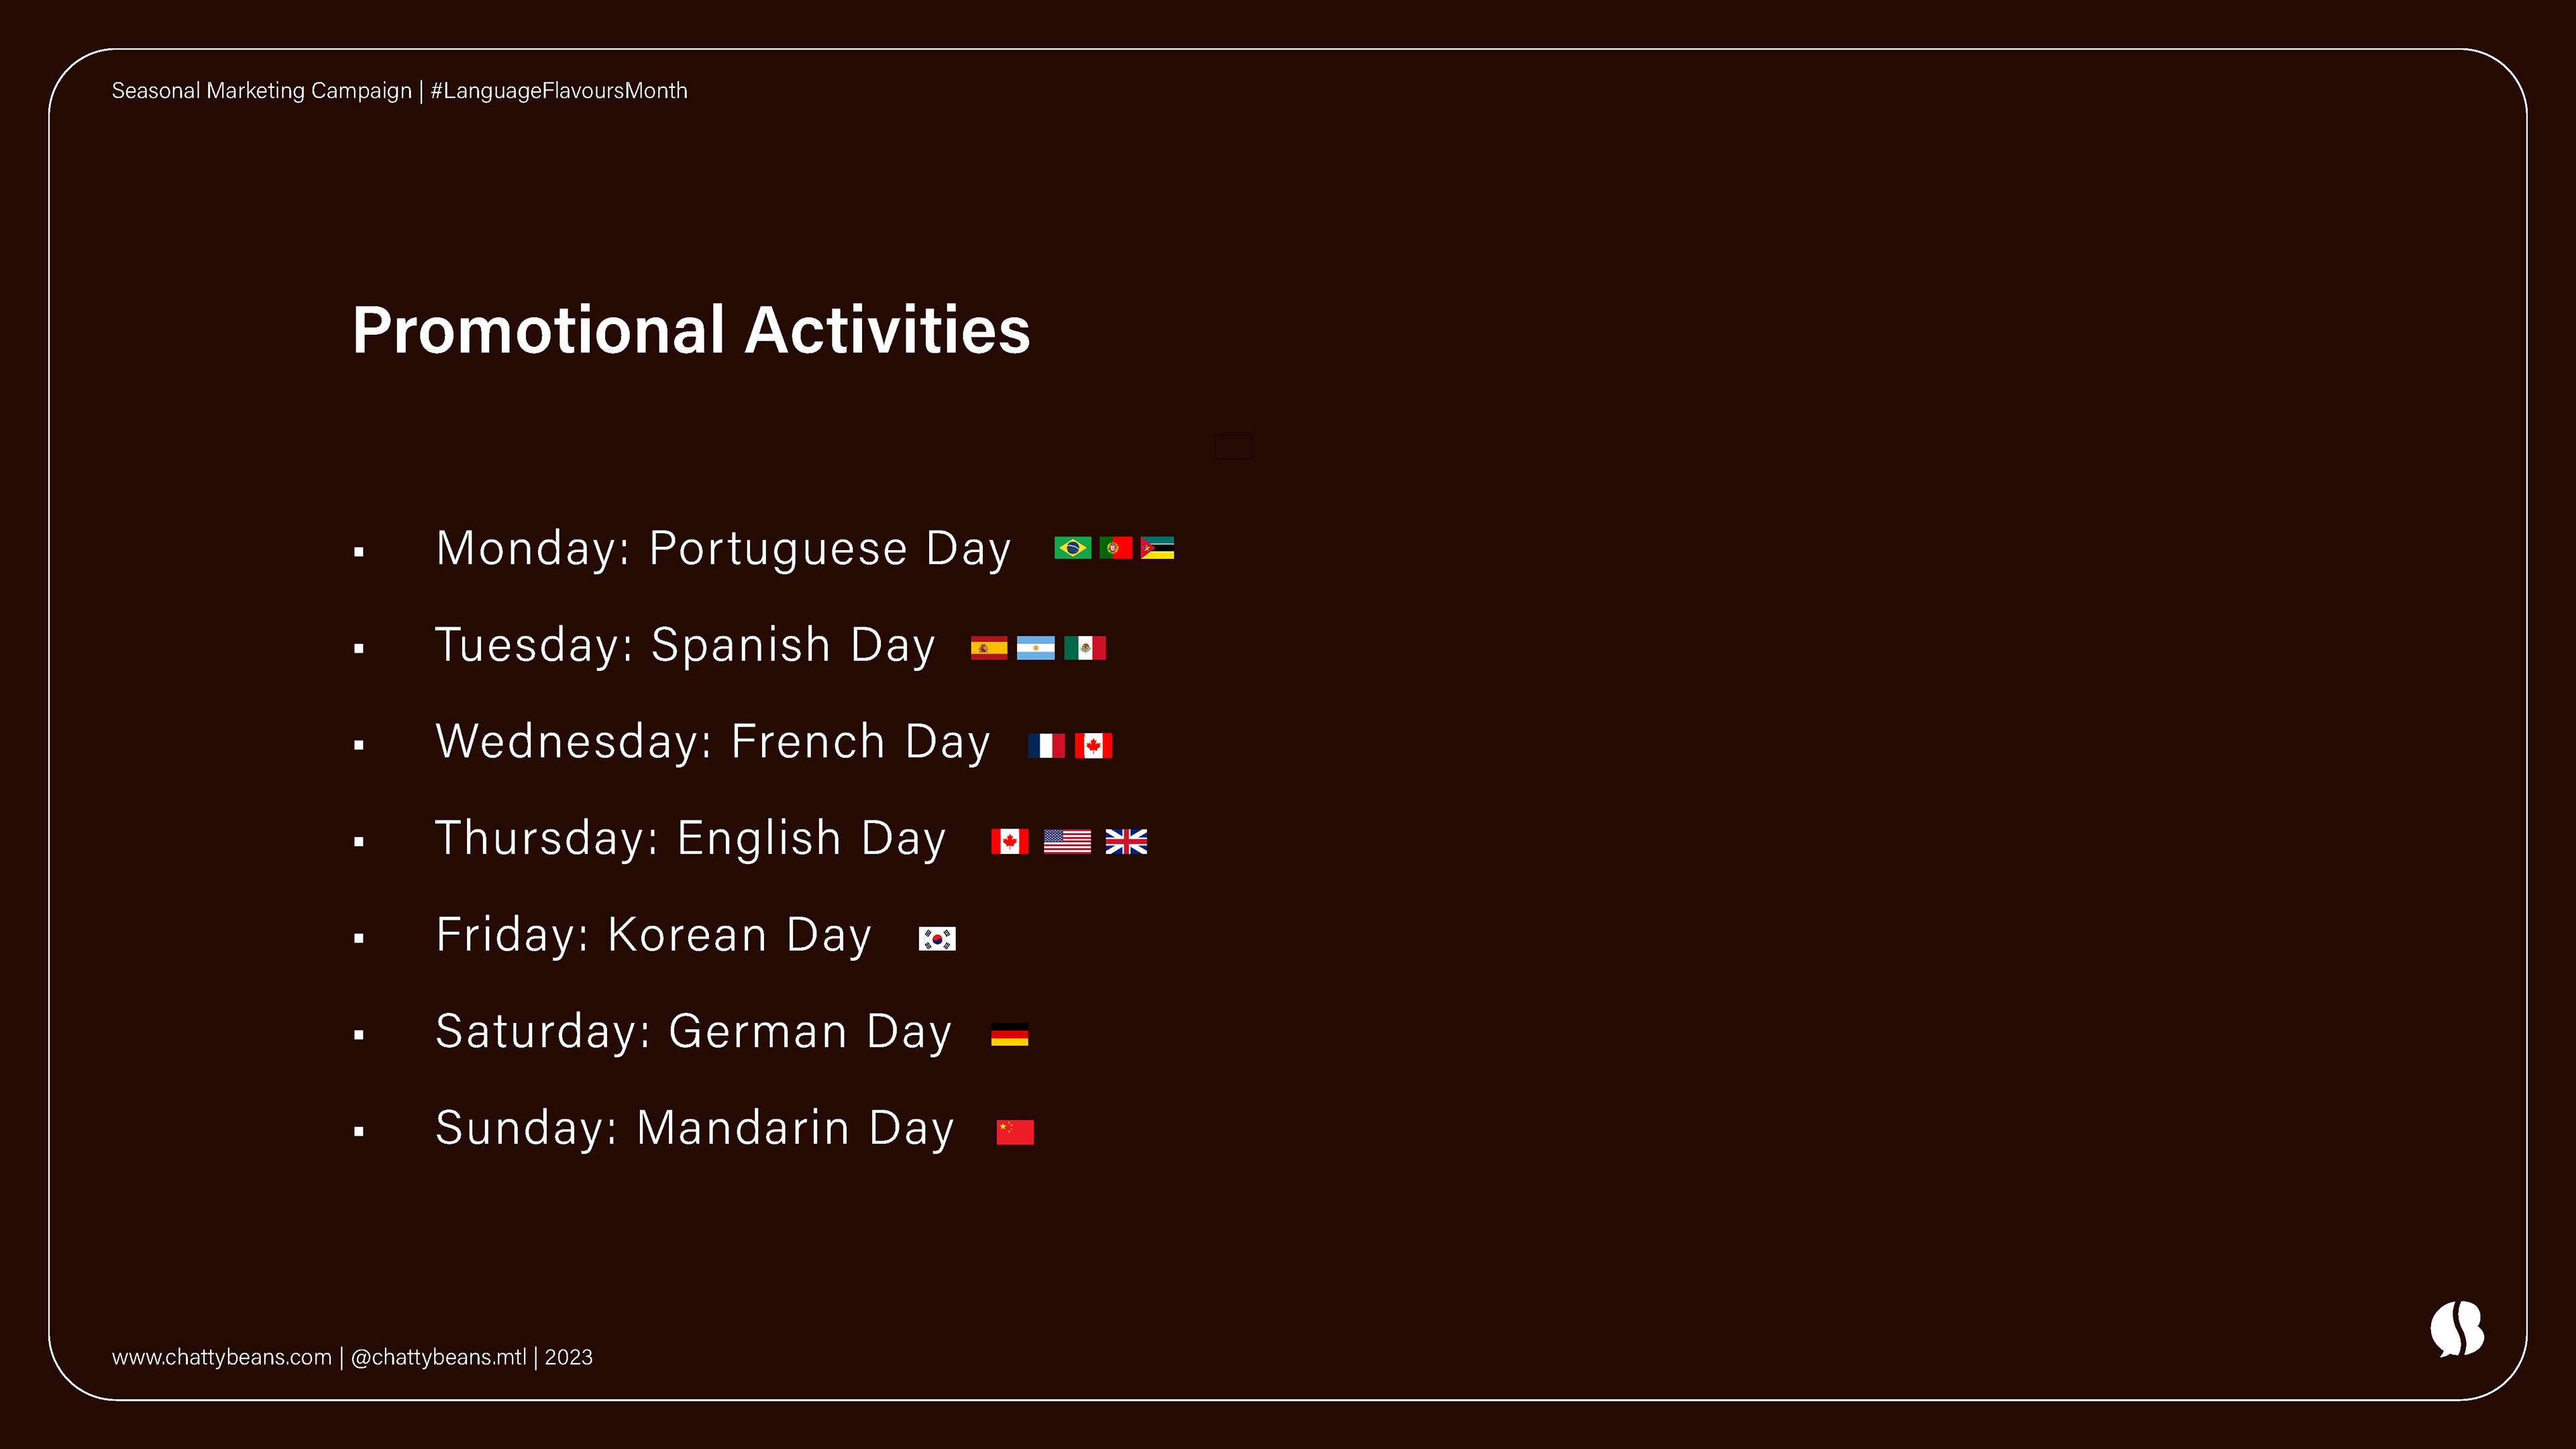Click the Brazil flag beside Portuguese Day

[1072, 548]
